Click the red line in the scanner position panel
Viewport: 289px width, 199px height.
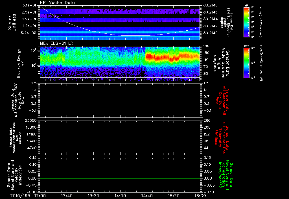click(120, 143)
